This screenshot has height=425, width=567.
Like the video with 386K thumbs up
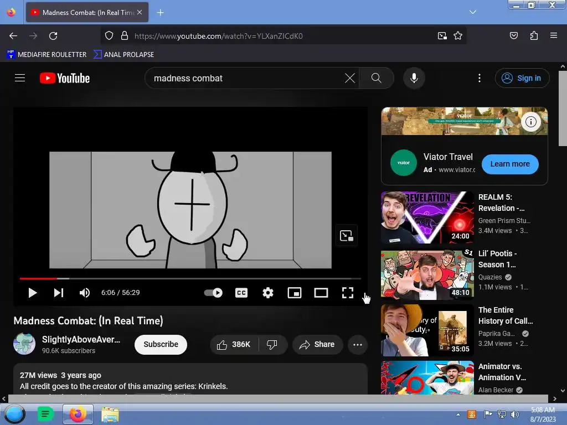point(234,344)
